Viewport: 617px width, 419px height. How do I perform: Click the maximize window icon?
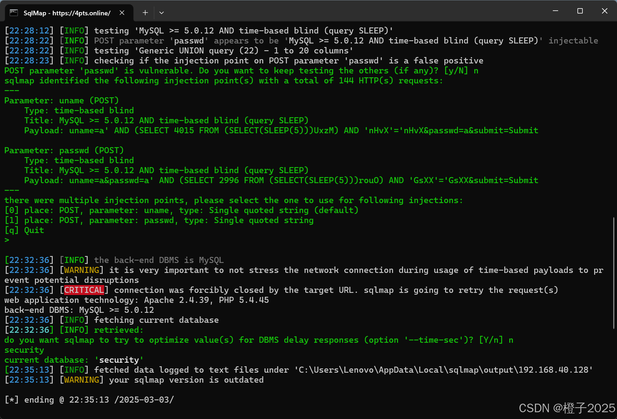click(x=580, y=11)
